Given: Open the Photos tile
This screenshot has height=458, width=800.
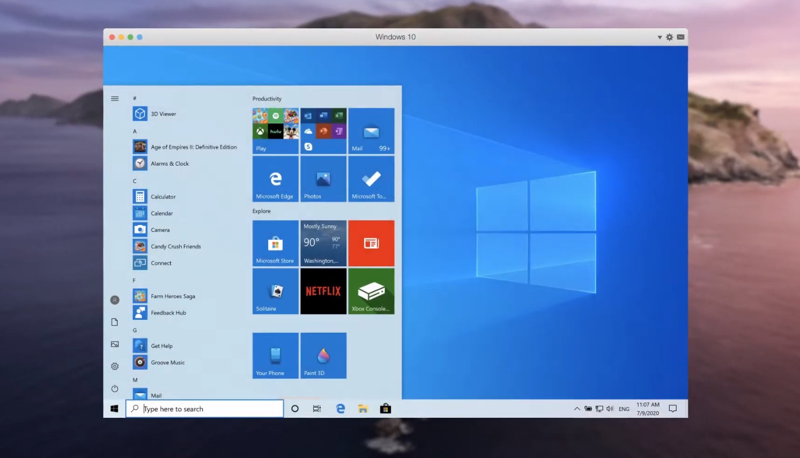Looking at the screenshot, I should pyautogui.click(x=323, y=179).
